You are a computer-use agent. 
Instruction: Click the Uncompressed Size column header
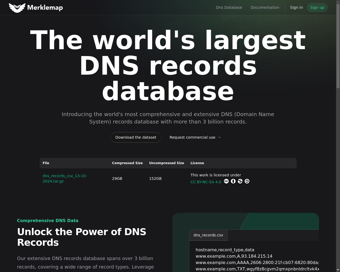(167, 163)
